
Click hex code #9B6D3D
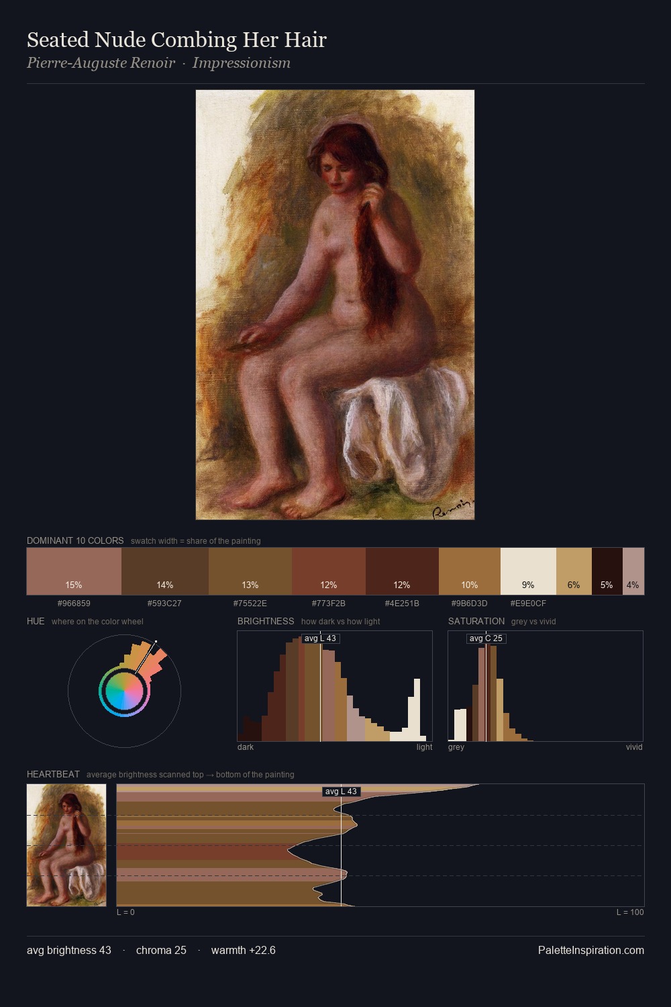click(x=470, y=604)
